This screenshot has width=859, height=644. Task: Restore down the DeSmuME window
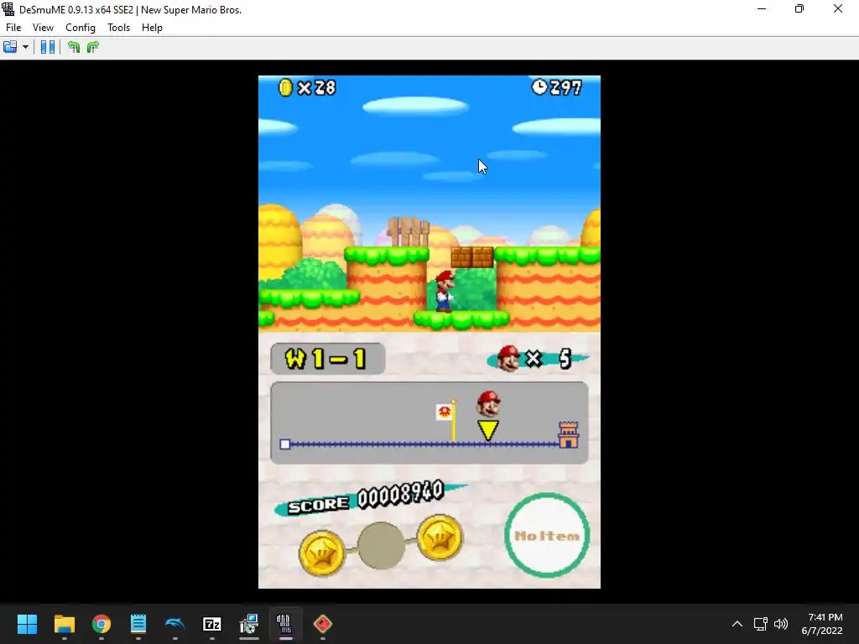tap(799, 8)
